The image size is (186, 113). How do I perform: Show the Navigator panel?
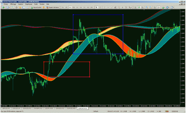pyautogui.click(x=20, y=7)
